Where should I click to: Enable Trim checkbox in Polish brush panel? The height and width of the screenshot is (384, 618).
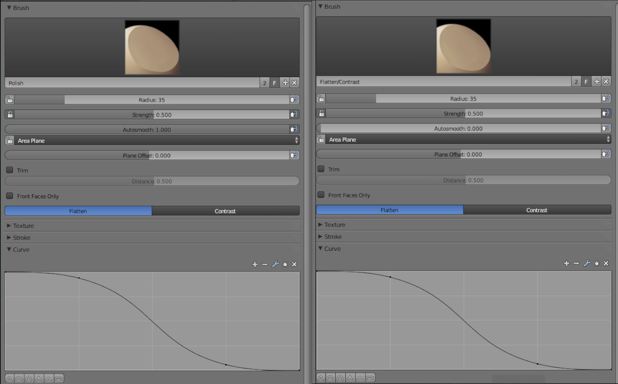[10, 170]
